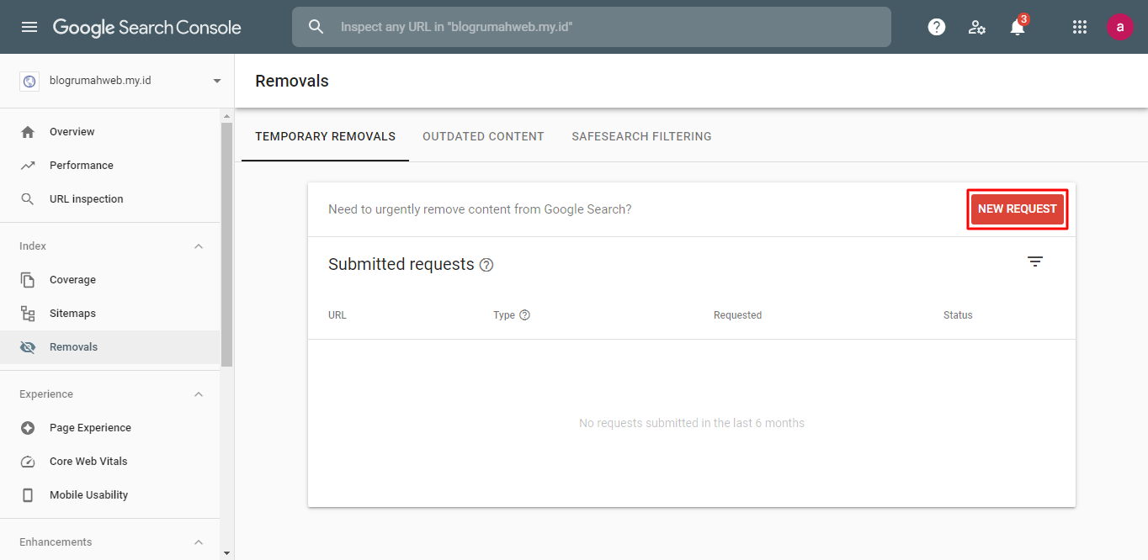Open the hamburger main menu
1148x560 pixels.
[29, 27]
